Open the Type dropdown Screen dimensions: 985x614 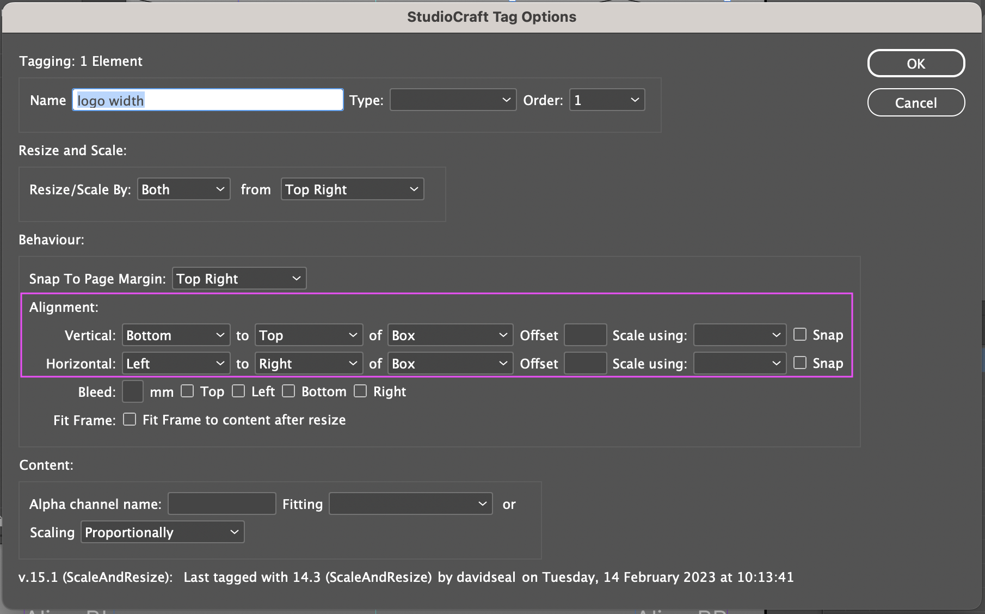(453, 100)
